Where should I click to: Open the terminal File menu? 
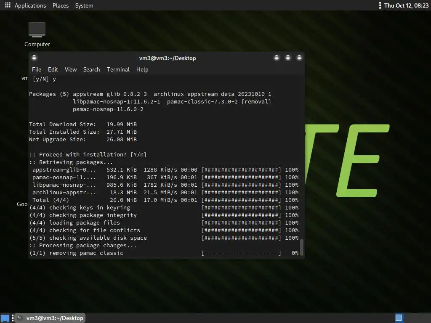(x=37, y=69)
